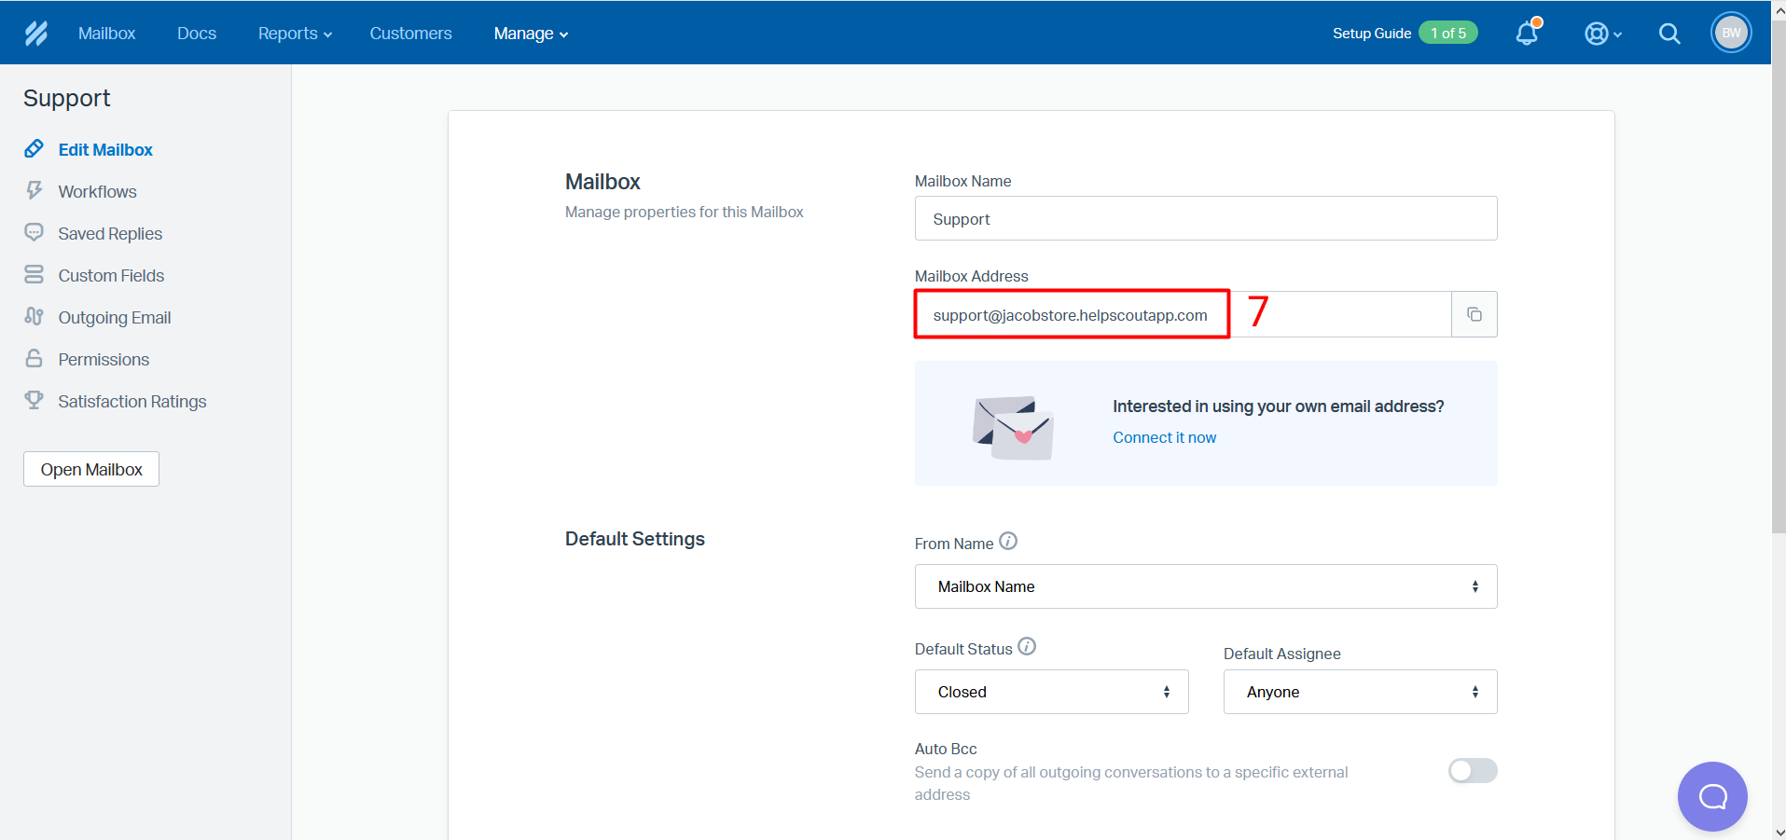Screen dimensions: 1786x840
Task: Open the Beacon chat bubble
Action: 1712,796
